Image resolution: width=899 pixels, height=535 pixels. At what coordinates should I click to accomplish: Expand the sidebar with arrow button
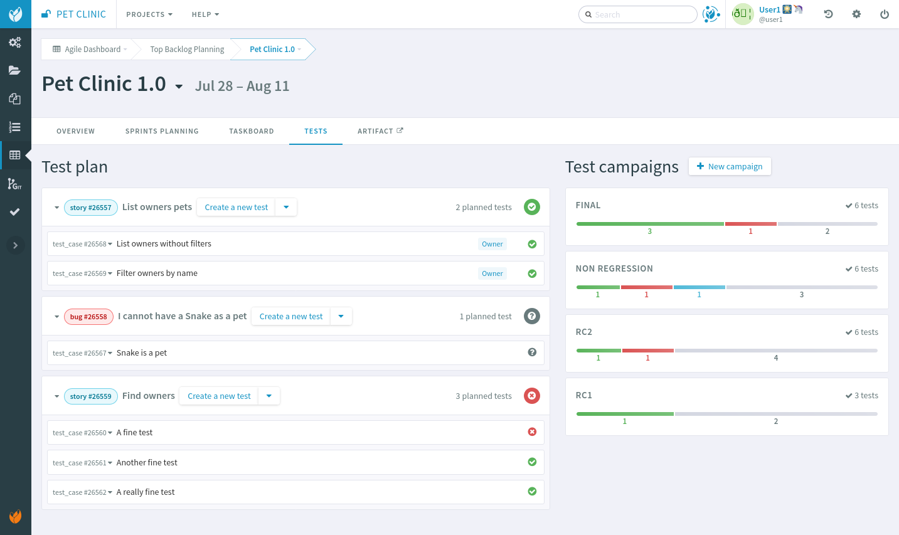(16, 245)
